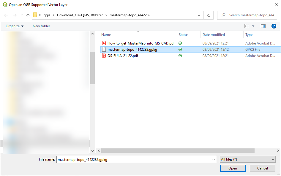The height and width of the screenshot is (176, 281).
Task: Close the Open Vector Layer dialog
Action: click(x=276, y=5)
